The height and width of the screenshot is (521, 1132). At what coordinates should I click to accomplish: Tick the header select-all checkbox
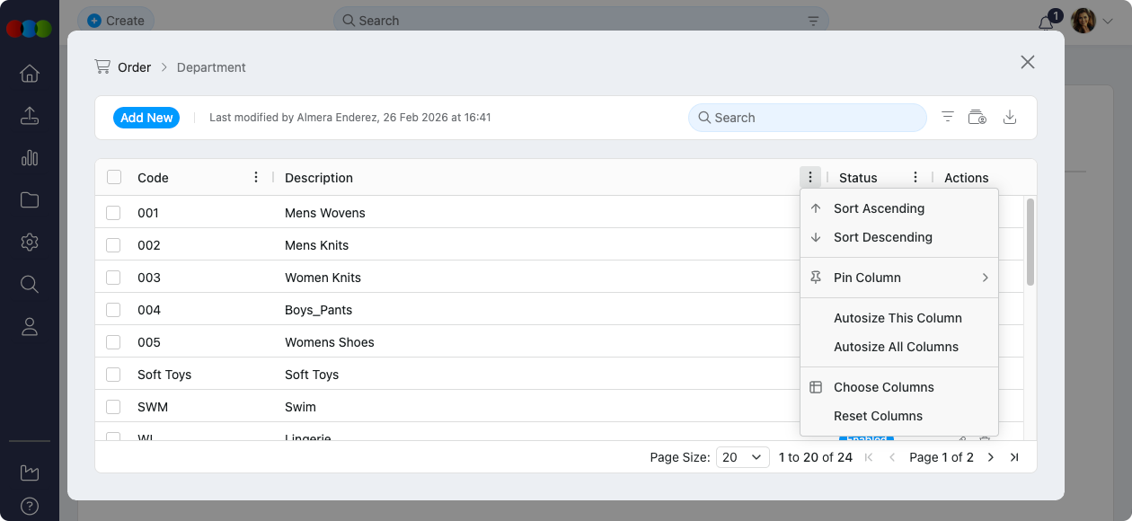[x=114, y=177]
